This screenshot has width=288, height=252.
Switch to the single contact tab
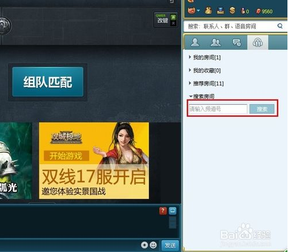[x=195, y=43]
